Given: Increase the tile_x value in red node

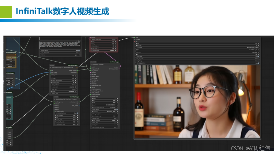Looking at the screenshot, I should coord(116,42).
